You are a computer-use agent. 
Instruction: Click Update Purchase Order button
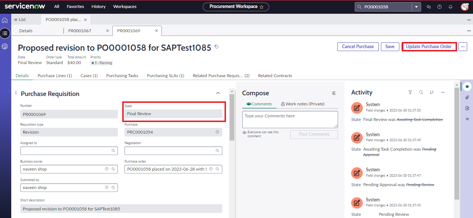[429, 46]
